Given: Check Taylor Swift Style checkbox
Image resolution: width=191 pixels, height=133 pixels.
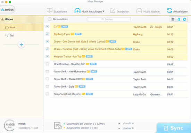Looking at the screenshot, I should [47, 87].
